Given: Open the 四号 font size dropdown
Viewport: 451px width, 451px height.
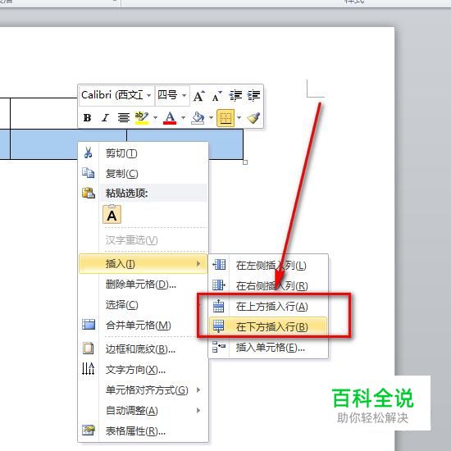Looking at the screenshot, I should click(184, 95).
